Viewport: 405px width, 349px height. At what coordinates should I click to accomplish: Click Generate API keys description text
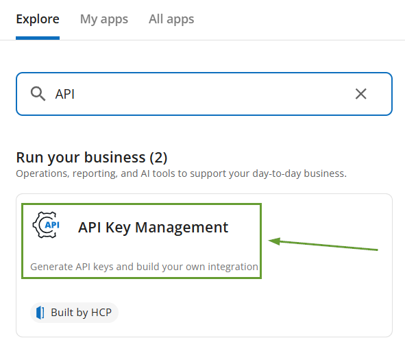pos(144,267)
